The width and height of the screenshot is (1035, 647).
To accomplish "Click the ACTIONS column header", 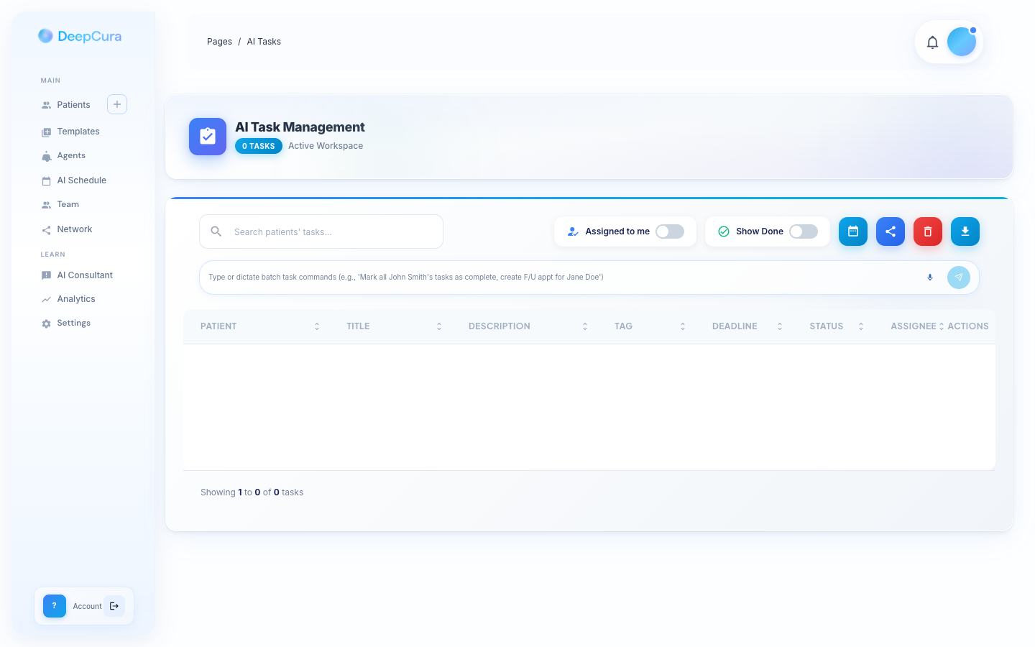I will coord(968,326).
